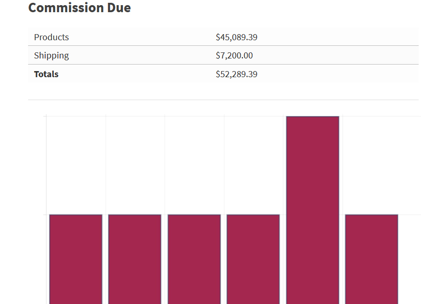Image resolution: width=421 pixels, height=304 pixels.
Task: Click the $7,200.00 Shipping amount
Action: click(x=234, y=55)
